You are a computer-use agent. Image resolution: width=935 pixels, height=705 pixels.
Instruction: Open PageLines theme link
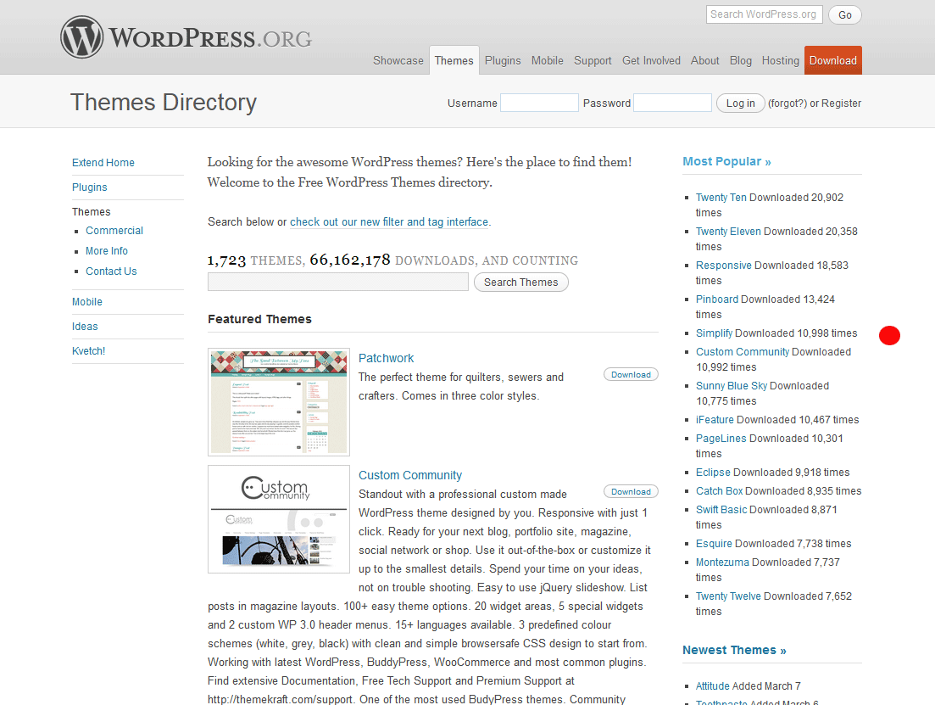click(x=721, y=438)
